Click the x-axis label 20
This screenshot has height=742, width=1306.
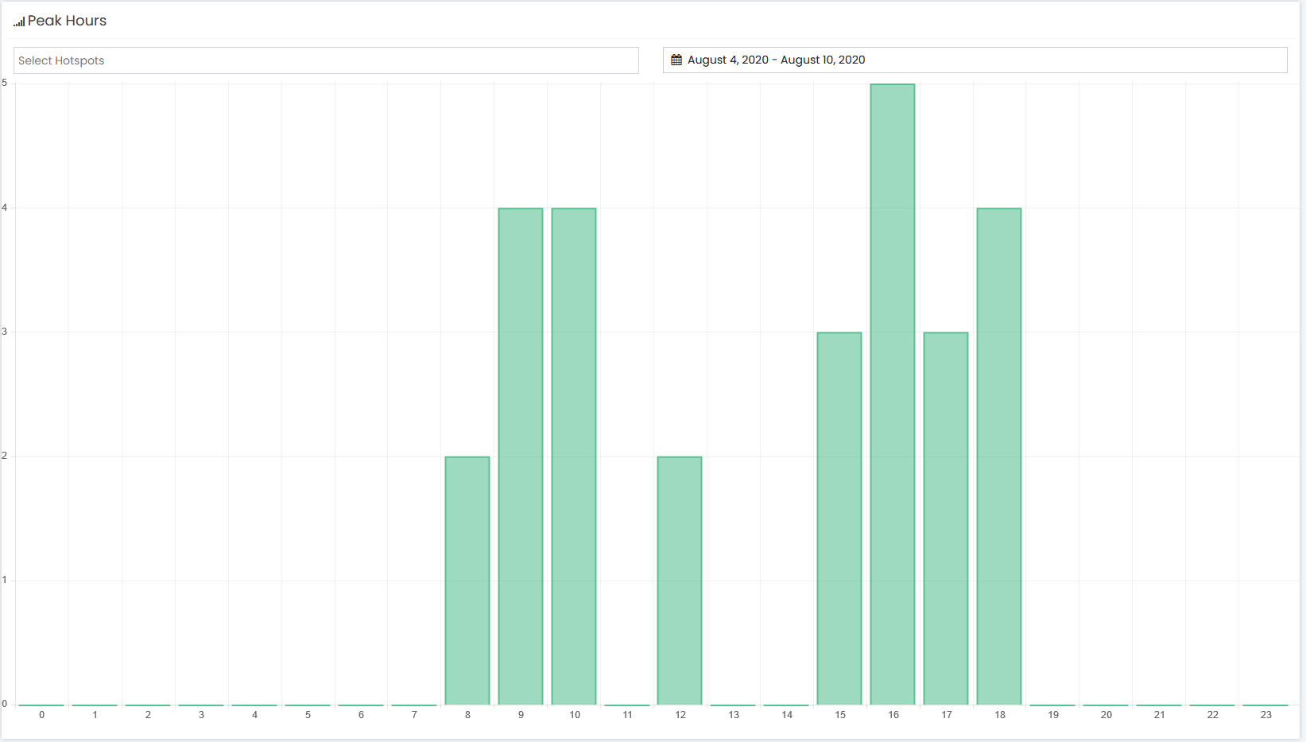click(1106, 715)
